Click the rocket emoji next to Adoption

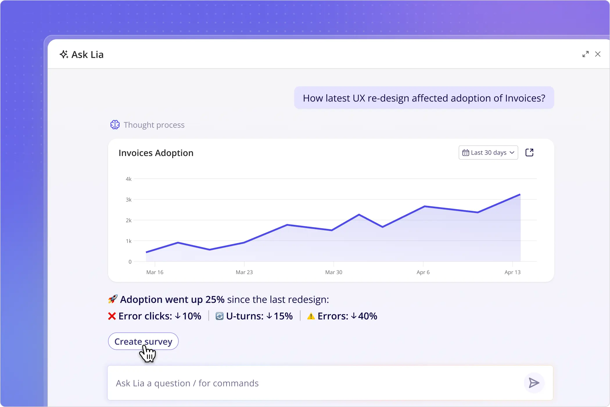click(113, 299)
